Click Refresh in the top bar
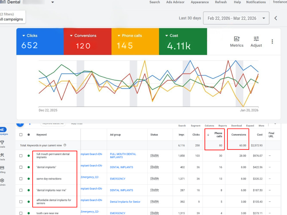Screen dimensions: 287x215 click(x=221, y=2)
